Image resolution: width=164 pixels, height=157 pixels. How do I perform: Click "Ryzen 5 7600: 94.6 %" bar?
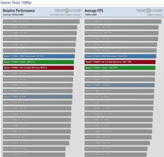[x=36, y=137]
